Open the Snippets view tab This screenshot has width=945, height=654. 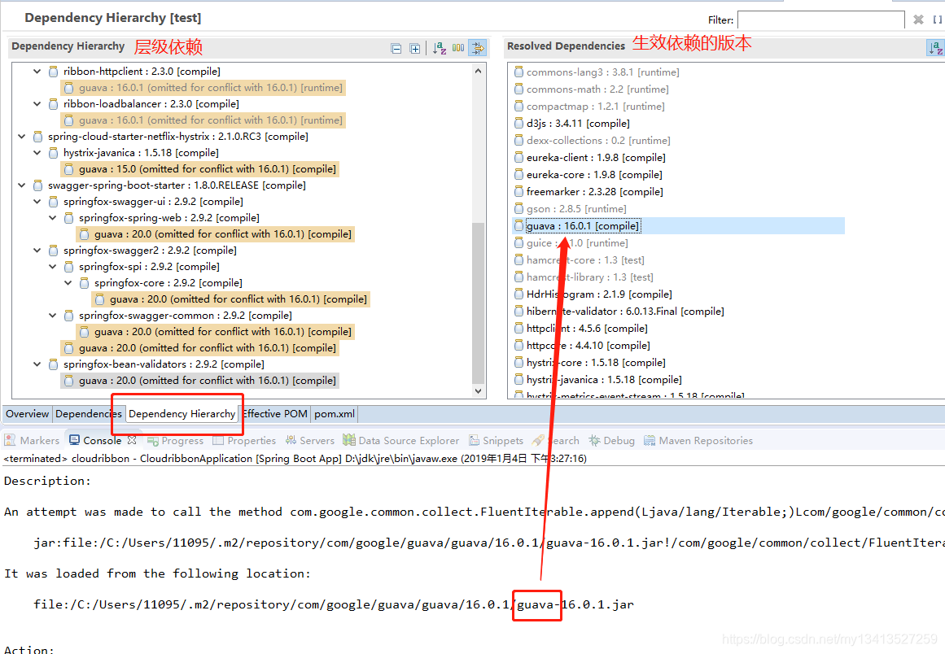pos(496,440)
